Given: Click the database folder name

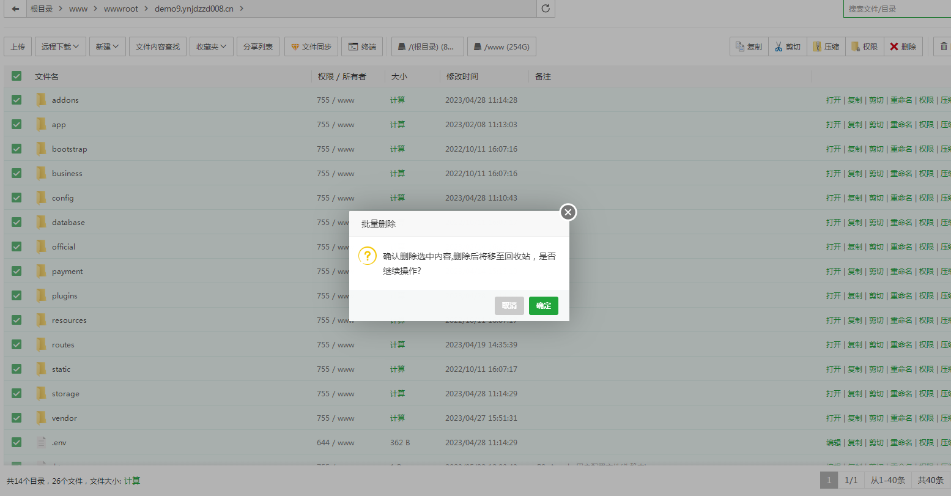Looking at the screenshot, I should (x=68, y=222).
